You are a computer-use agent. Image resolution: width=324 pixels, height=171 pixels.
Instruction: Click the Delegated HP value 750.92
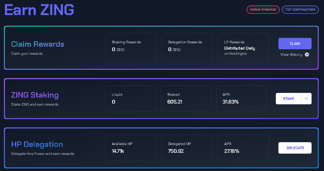176,151
